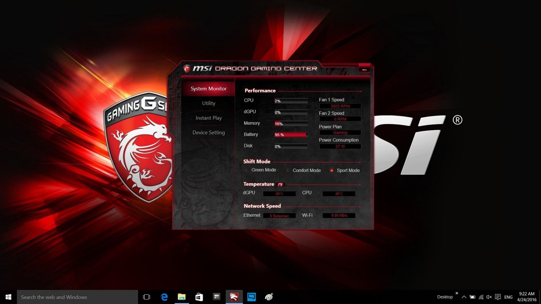
Task: Toggle the temperature unit to °F
Action: click(x=281, y=185)
